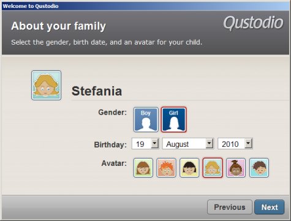Click the Qustodio logo

(x=253, y=23)
